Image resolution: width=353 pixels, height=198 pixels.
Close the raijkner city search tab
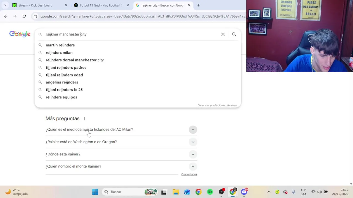189,5
